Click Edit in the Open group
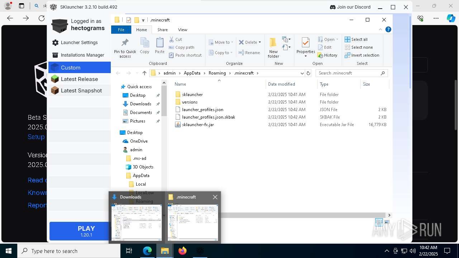This screenshot has width=459, height=258. pyautogui.click(x=325, y=47)
